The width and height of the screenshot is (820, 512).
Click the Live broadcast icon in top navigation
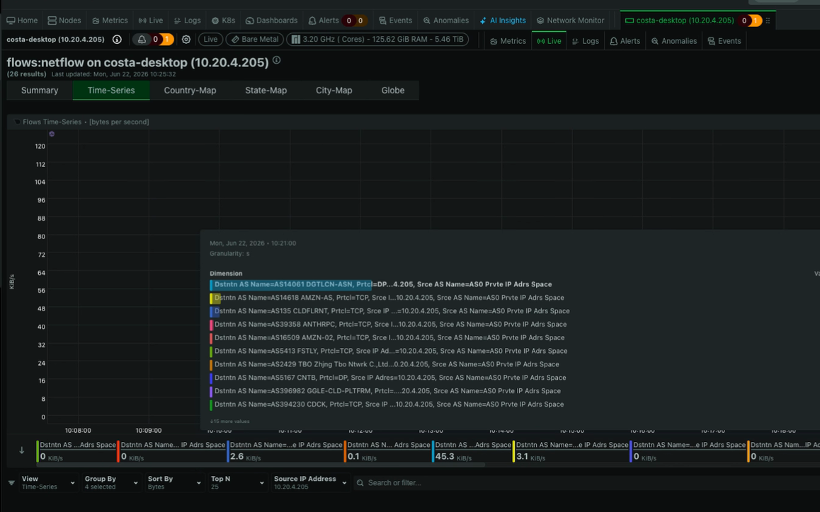[x=142, y=21]
